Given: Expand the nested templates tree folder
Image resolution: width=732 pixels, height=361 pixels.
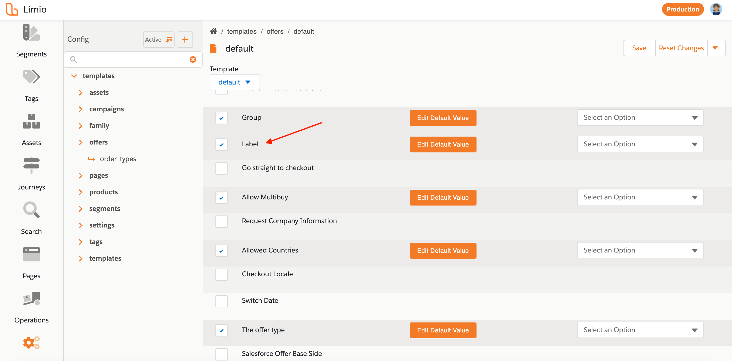Looking at the screenshot, I should [80, 258].
